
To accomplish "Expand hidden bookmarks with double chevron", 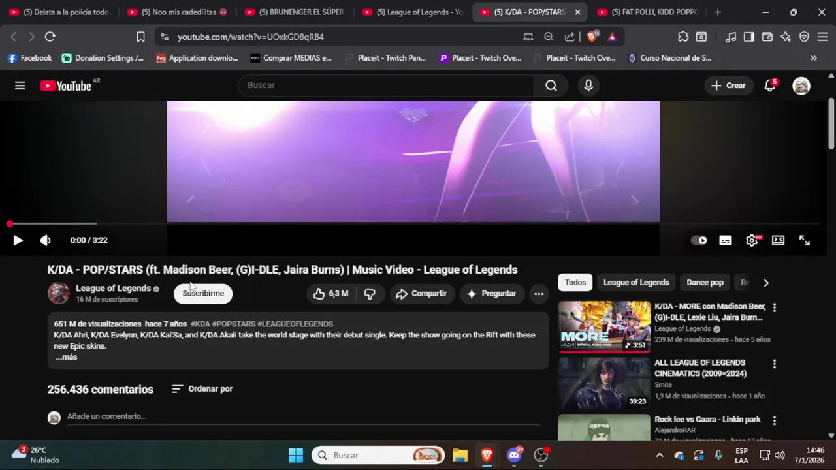I will 814,58.
